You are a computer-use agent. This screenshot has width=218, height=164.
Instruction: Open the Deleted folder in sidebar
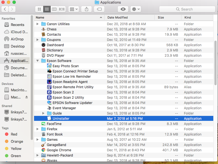point(15,75)
